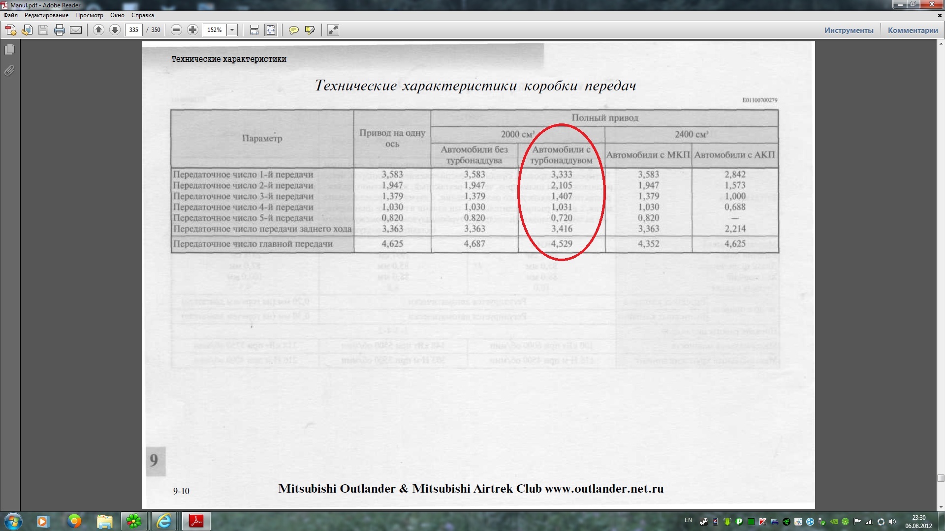Go to next page arrow
This screenshot has height=531, width=945.
pos(115,30)
